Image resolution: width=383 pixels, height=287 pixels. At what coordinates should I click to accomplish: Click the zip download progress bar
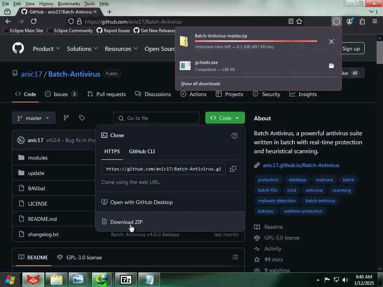(x=256, y=41)
